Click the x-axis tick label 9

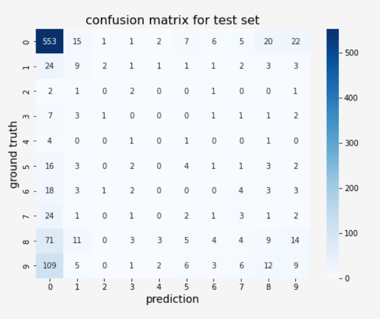[296, 287]
